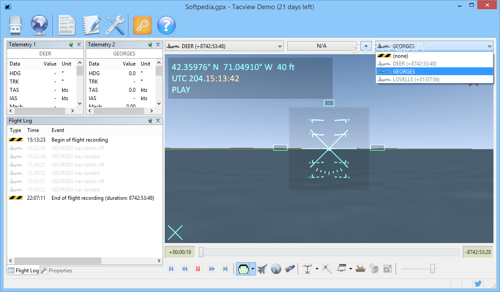Viewport: 500px width, 292px height.
Task: Click the Unit column header in Telemetry 2
Action: 147,64
